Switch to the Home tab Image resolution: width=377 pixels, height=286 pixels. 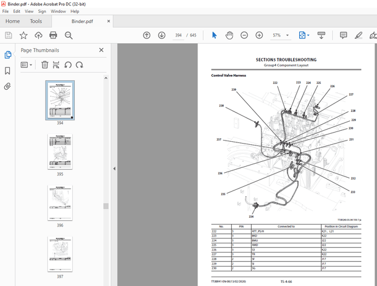click(13, 21)
